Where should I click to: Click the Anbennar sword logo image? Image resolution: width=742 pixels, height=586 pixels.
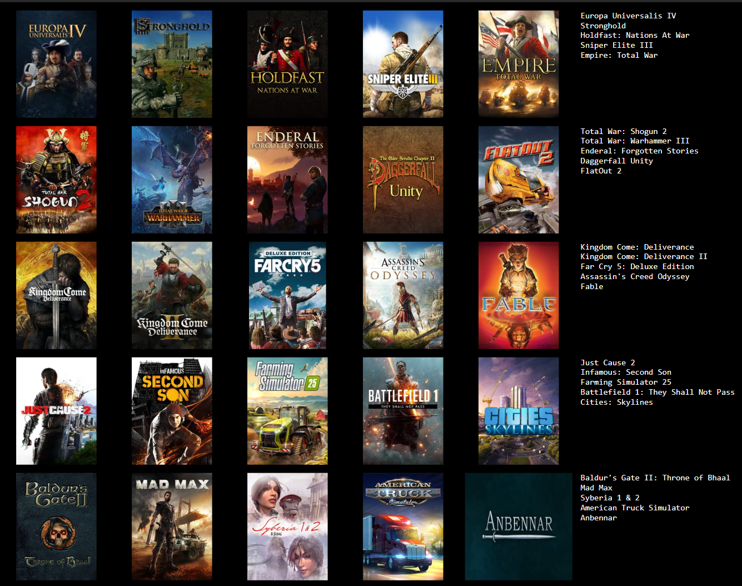(x=519, y=527)
